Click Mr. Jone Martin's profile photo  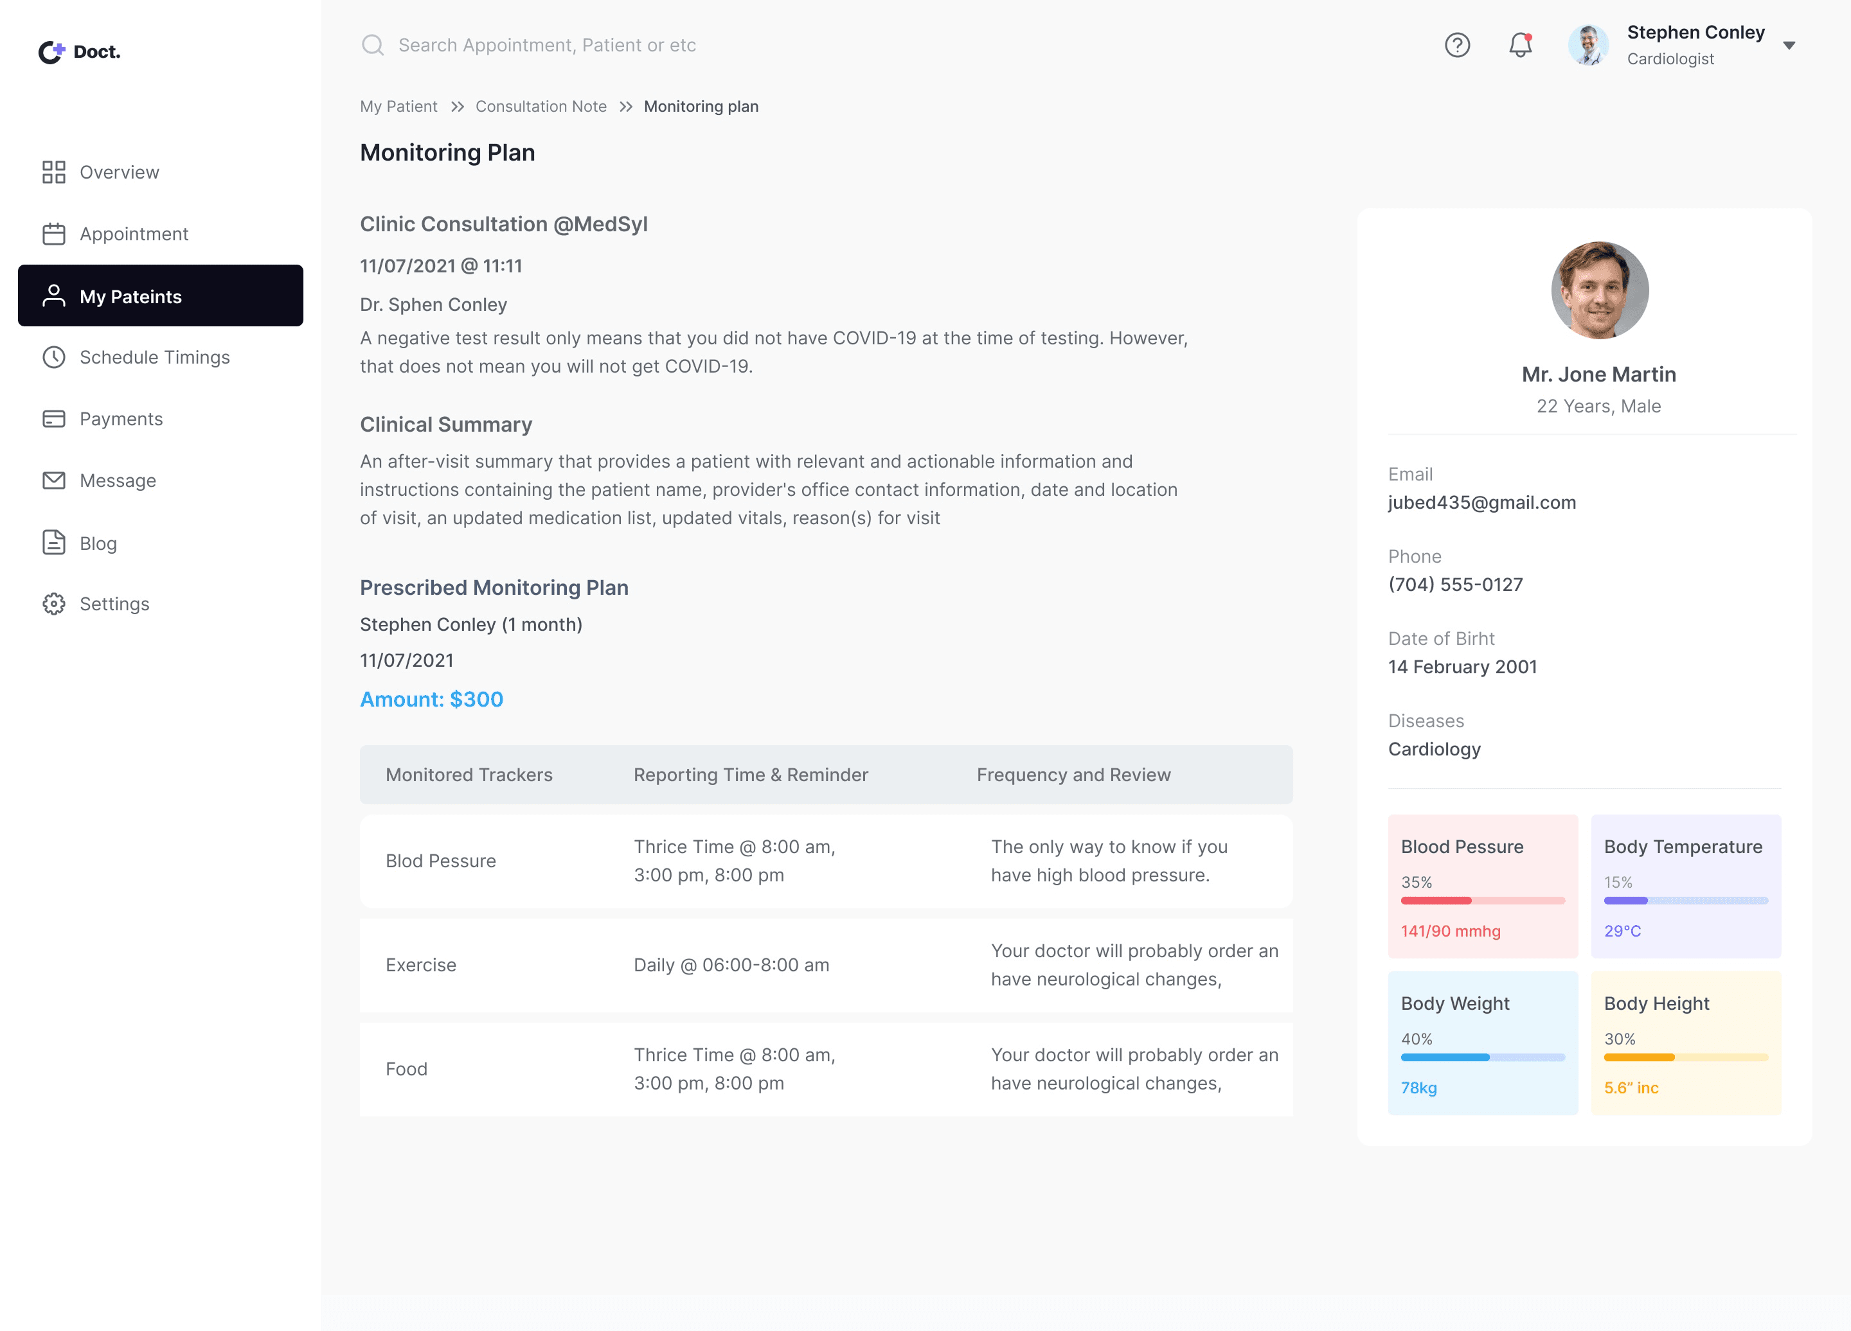coord(1599,290)
